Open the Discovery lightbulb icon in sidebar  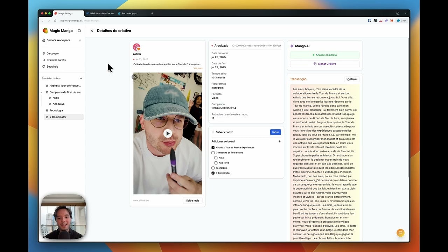pyautogui.click(x=43, y=54)
